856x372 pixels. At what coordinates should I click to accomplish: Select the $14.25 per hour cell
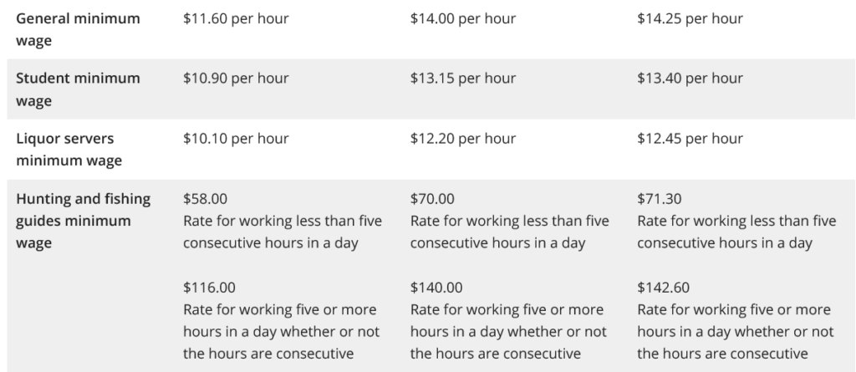pos(690,18)
